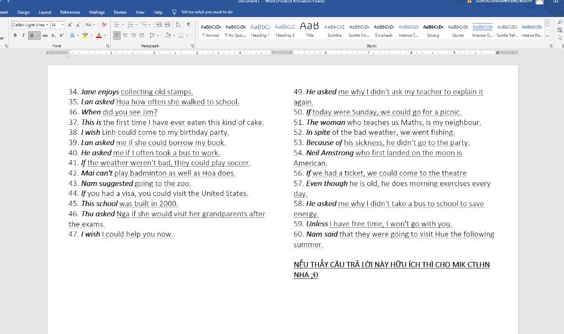Open font color dropdown arrow
This screenshot has height=334, width=564.
[105, 35]
